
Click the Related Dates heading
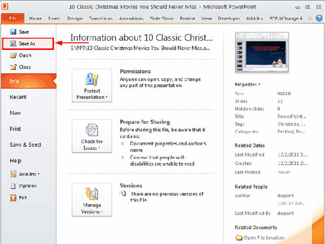pos(250,145)
